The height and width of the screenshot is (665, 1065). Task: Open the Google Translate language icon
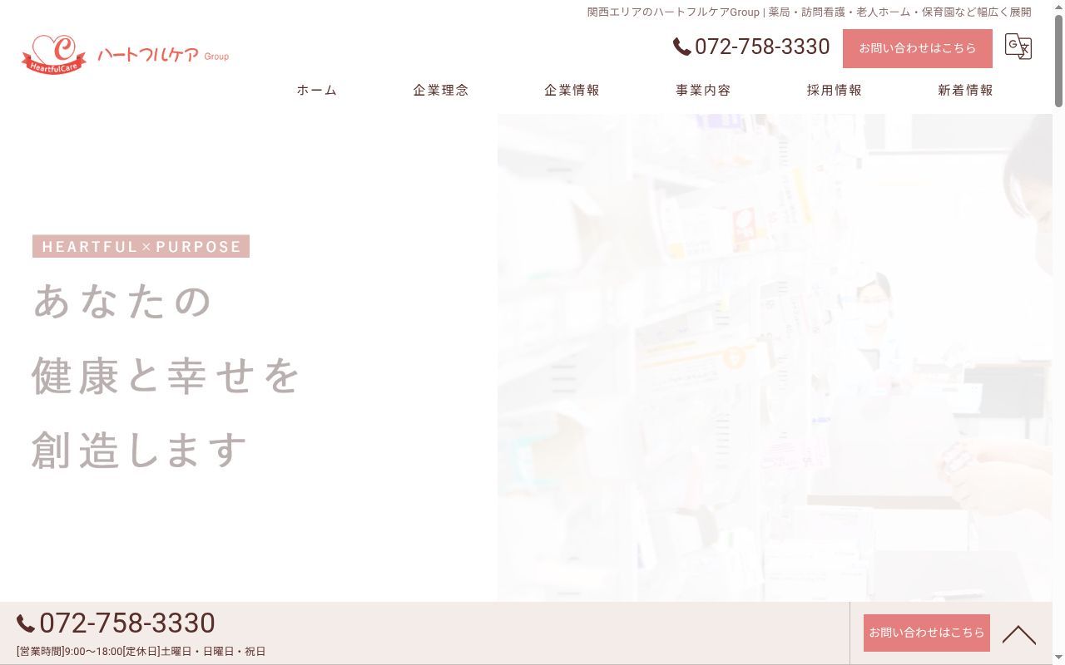point(1018,47)
